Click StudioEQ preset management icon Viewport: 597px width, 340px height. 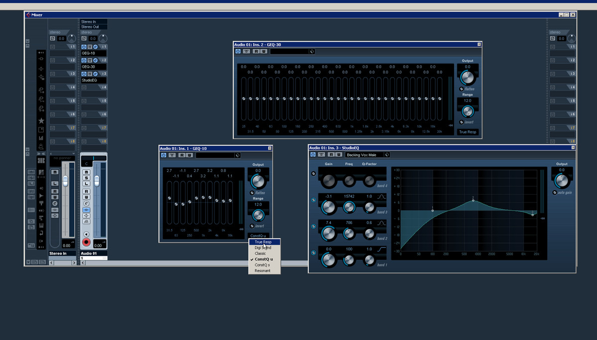click(x=387, y=155)
